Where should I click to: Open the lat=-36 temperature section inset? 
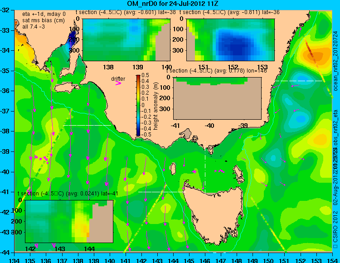click(x=230, y=40)
